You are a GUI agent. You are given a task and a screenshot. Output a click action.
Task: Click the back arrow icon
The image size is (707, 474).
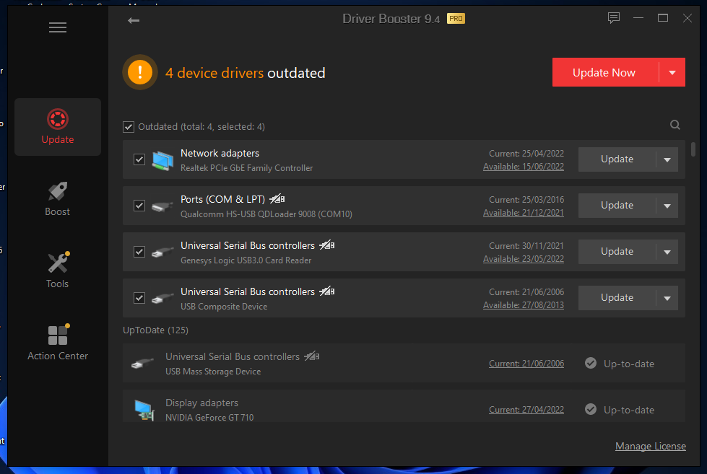point(134,20)
